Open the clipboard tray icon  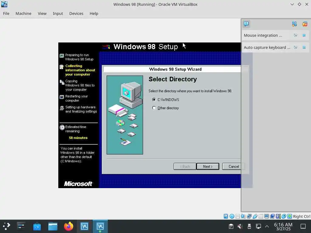coord(231,226)
